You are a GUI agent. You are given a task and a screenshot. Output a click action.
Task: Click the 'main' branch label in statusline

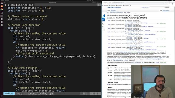coord(20,94)
